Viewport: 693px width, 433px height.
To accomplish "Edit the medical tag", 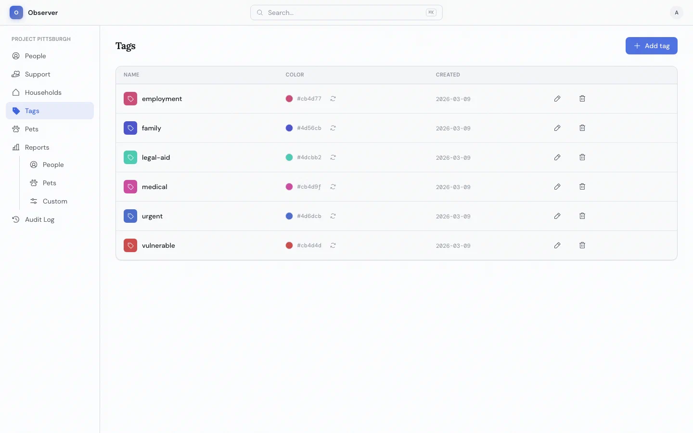I will [x=557, y=187].
